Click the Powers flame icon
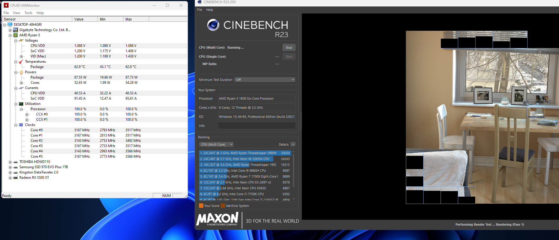This screenshot has height=240, width=559. pyautogui.click(x=21, y=72)
